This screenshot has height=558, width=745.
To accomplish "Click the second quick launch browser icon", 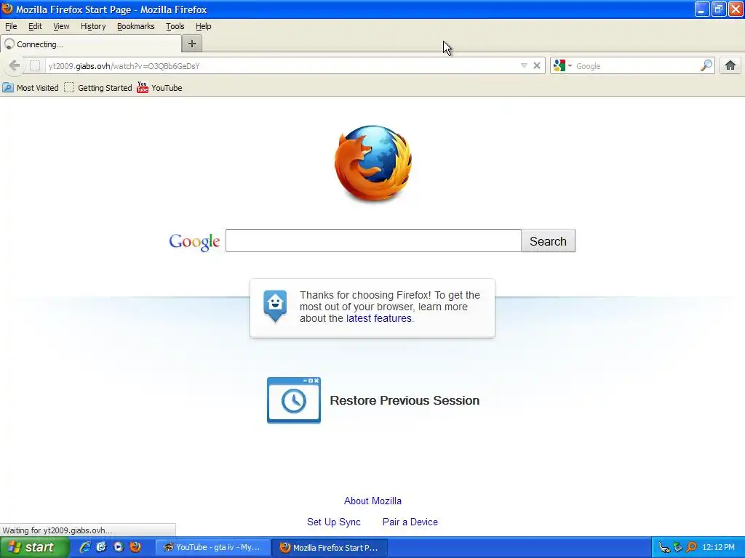I will 102,547.
